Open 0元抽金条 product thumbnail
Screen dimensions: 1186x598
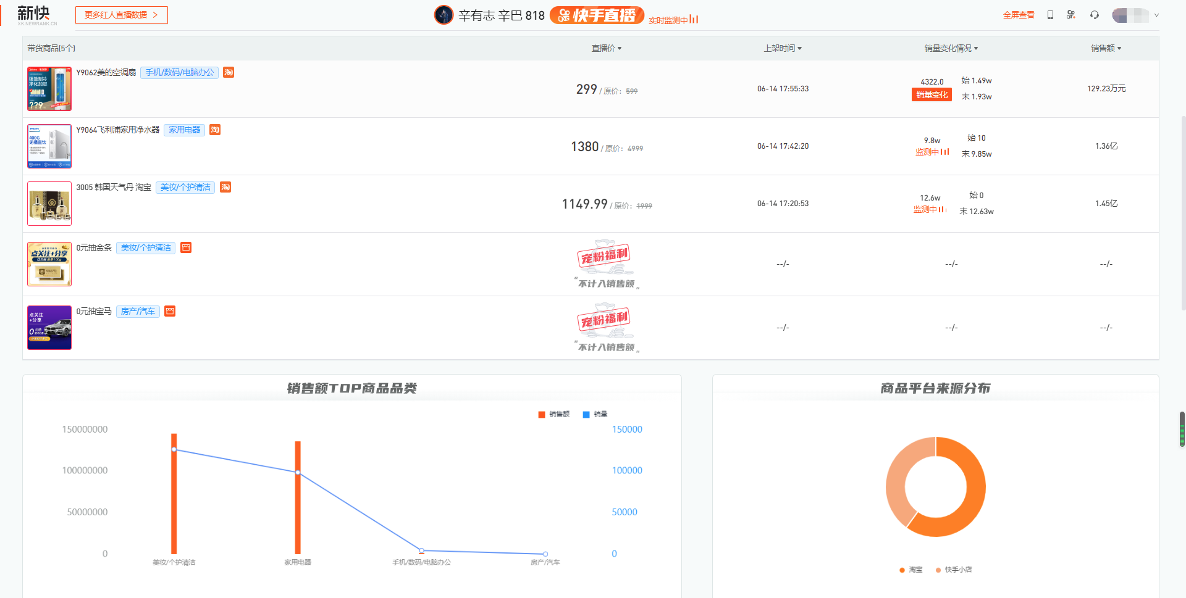[x=49, y=264]
